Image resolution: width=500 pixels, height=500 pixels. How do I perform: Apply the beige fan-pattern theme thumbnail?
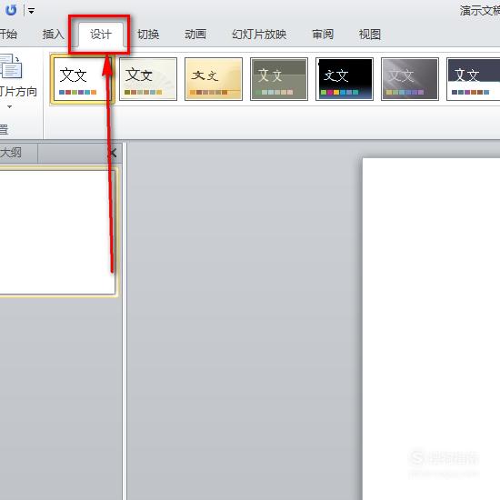148,79
